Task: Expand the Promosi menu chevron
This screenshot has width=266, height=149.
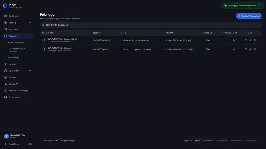Action: pos(30,77)
